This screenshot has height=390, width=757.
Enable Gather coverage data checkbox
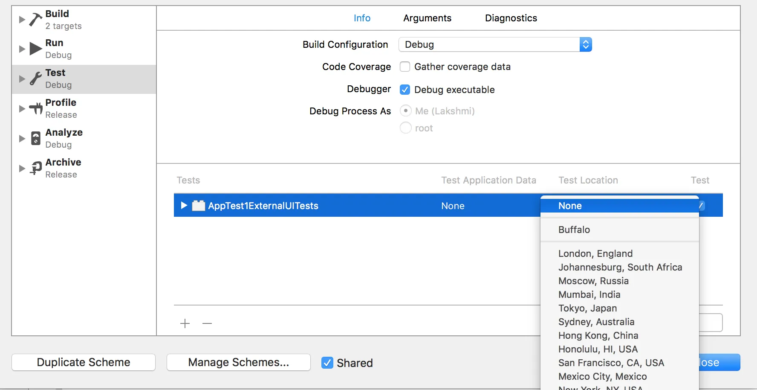[405, 67]
